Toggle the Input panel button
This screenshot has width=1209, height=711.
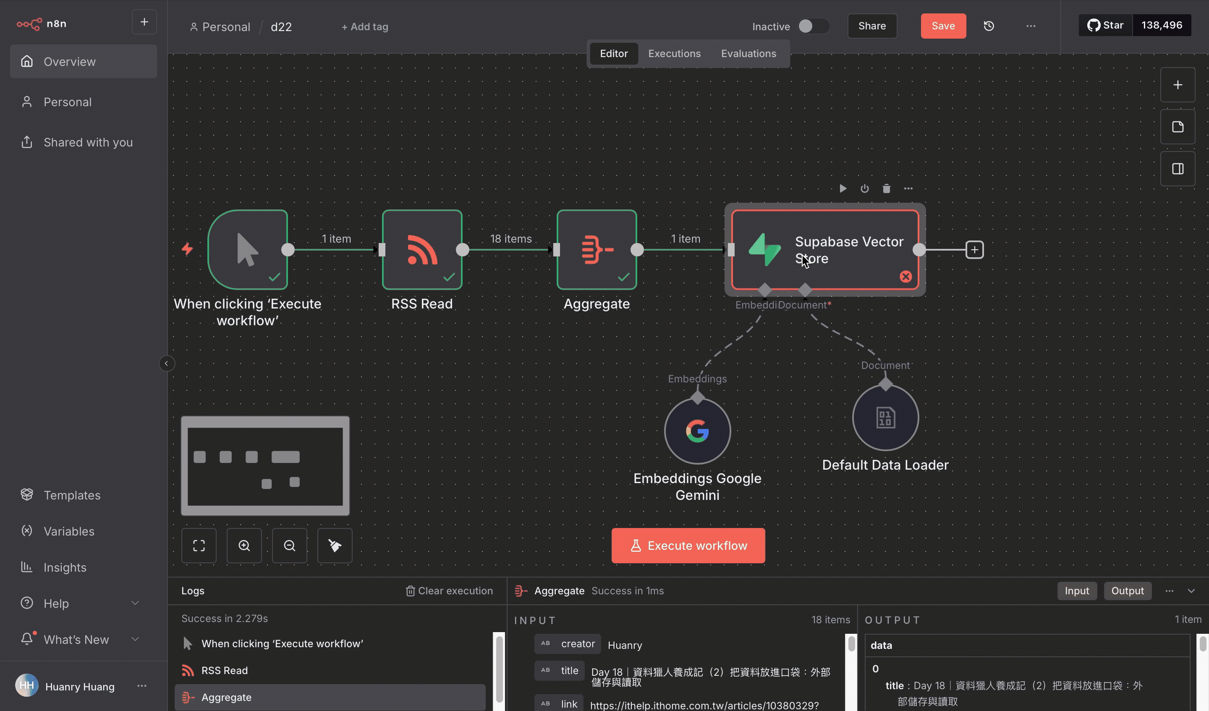(x=1077, y=591)
